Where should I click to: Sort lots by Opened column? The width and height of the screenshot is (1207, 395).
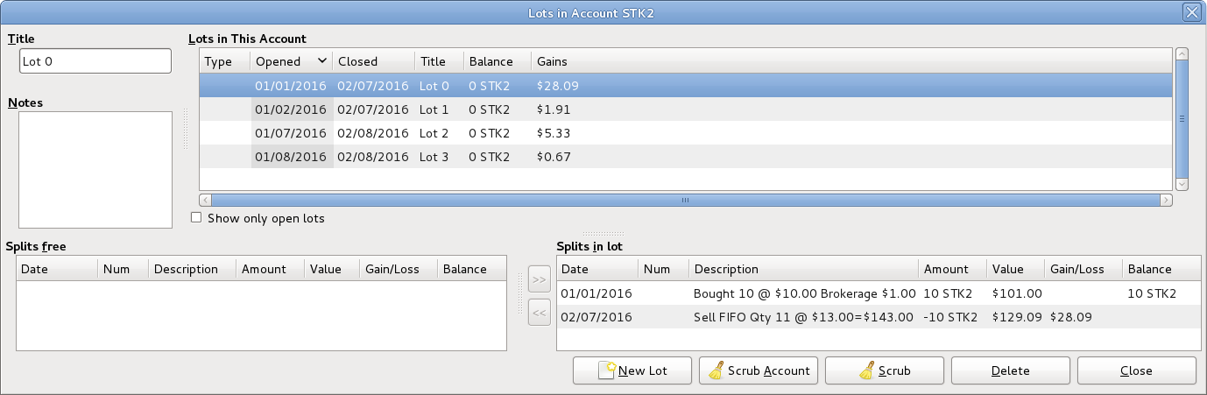pos(291,61)
